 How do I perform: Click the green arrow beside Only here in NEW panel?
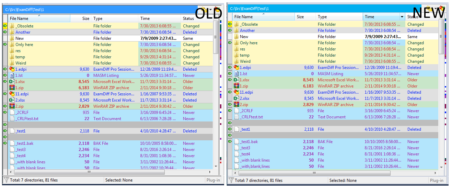coord(230,43)
